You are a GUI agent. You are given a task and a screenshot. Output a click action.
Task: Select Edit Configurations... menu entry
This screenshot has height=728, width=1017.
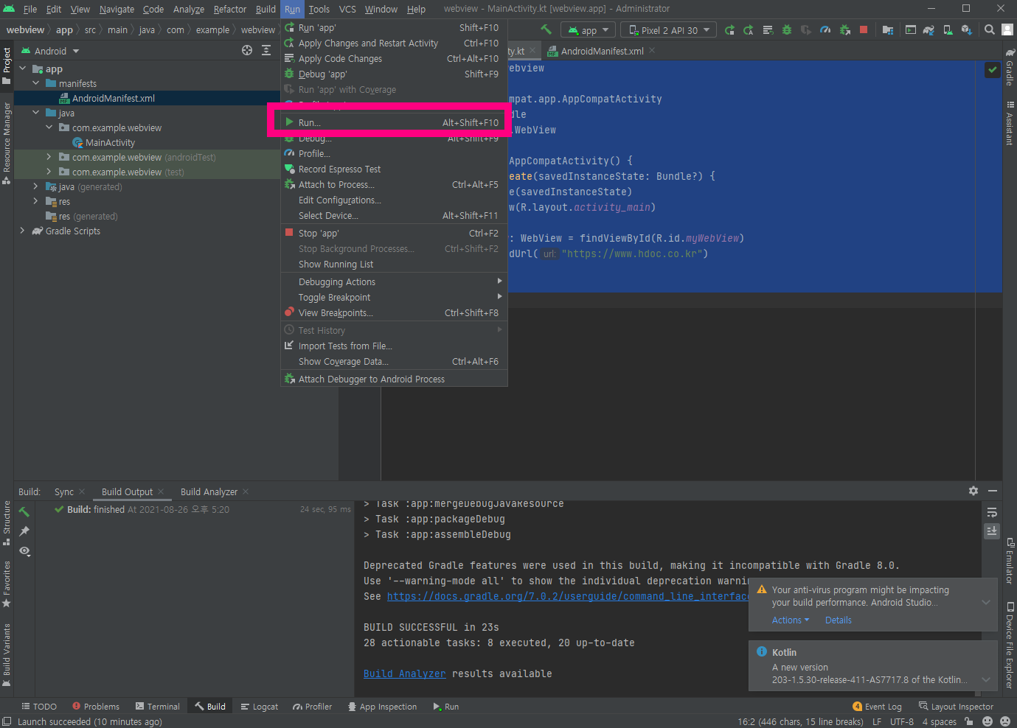point(394,200)
